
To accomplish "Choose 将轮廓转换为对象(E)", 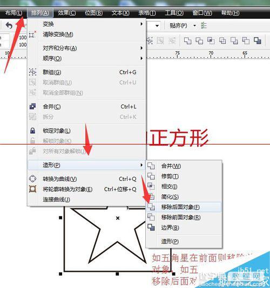I will (x=86, y=189).
